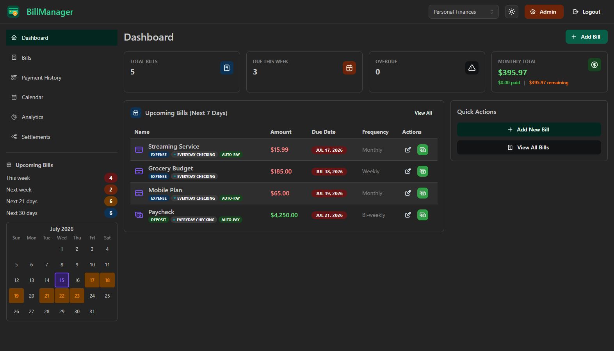Click View All upcoming bills link
Viewport: 614px width, 351px height.
coord(423,113)
